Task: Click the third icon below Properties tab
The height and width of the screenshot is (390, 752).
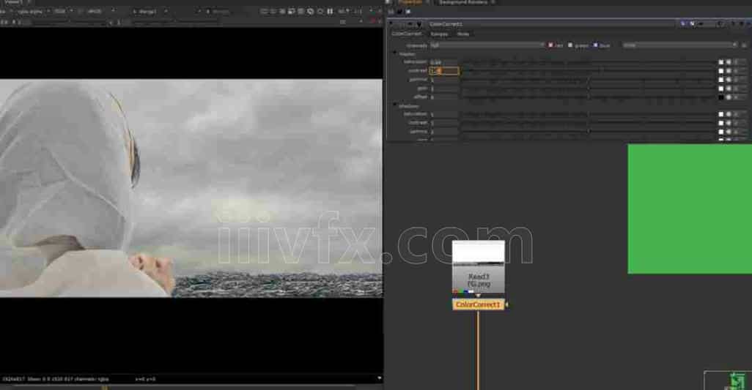Action: [408, 12]
